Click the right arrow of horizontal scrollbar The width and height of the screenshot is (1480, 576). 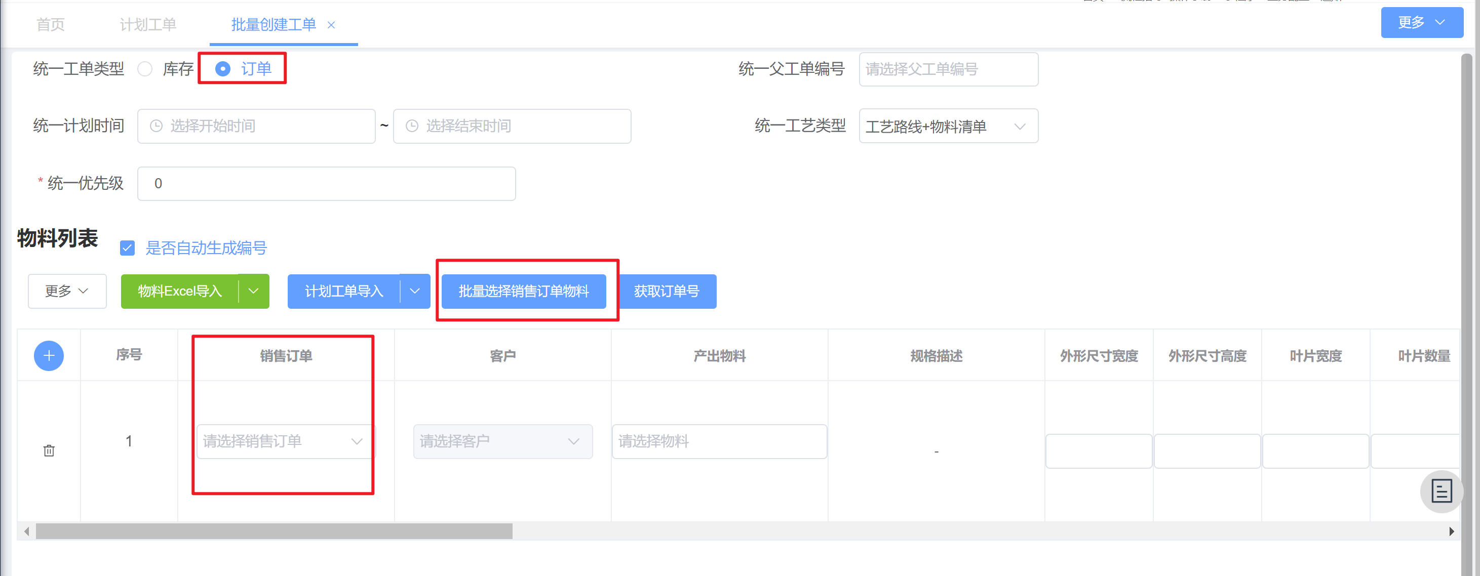coord(1451,531)
